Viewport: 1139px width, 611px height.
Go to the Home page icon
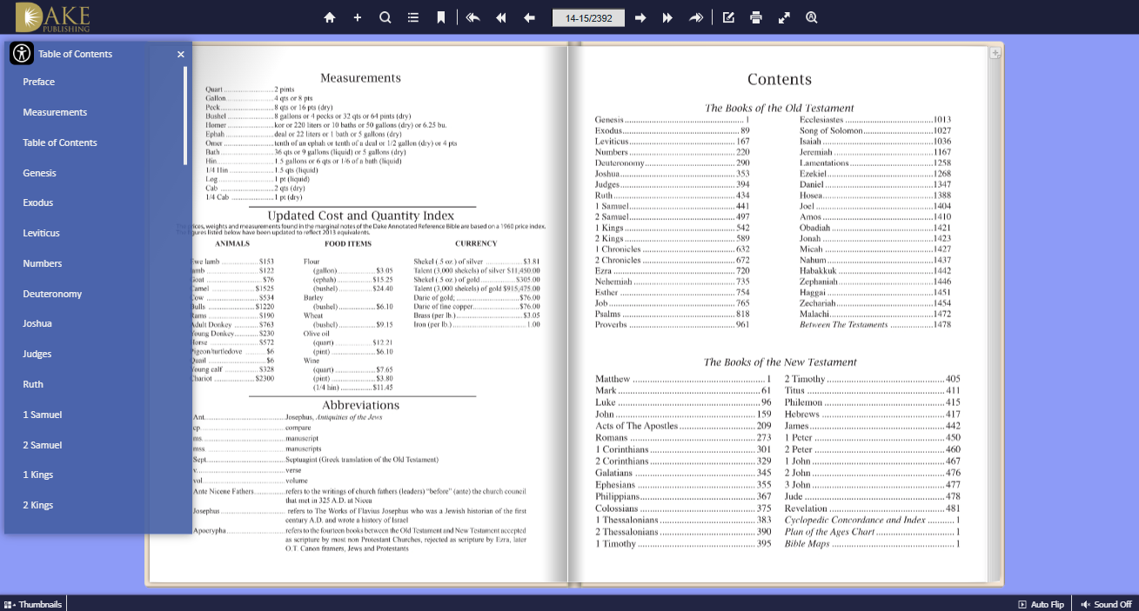329,17
